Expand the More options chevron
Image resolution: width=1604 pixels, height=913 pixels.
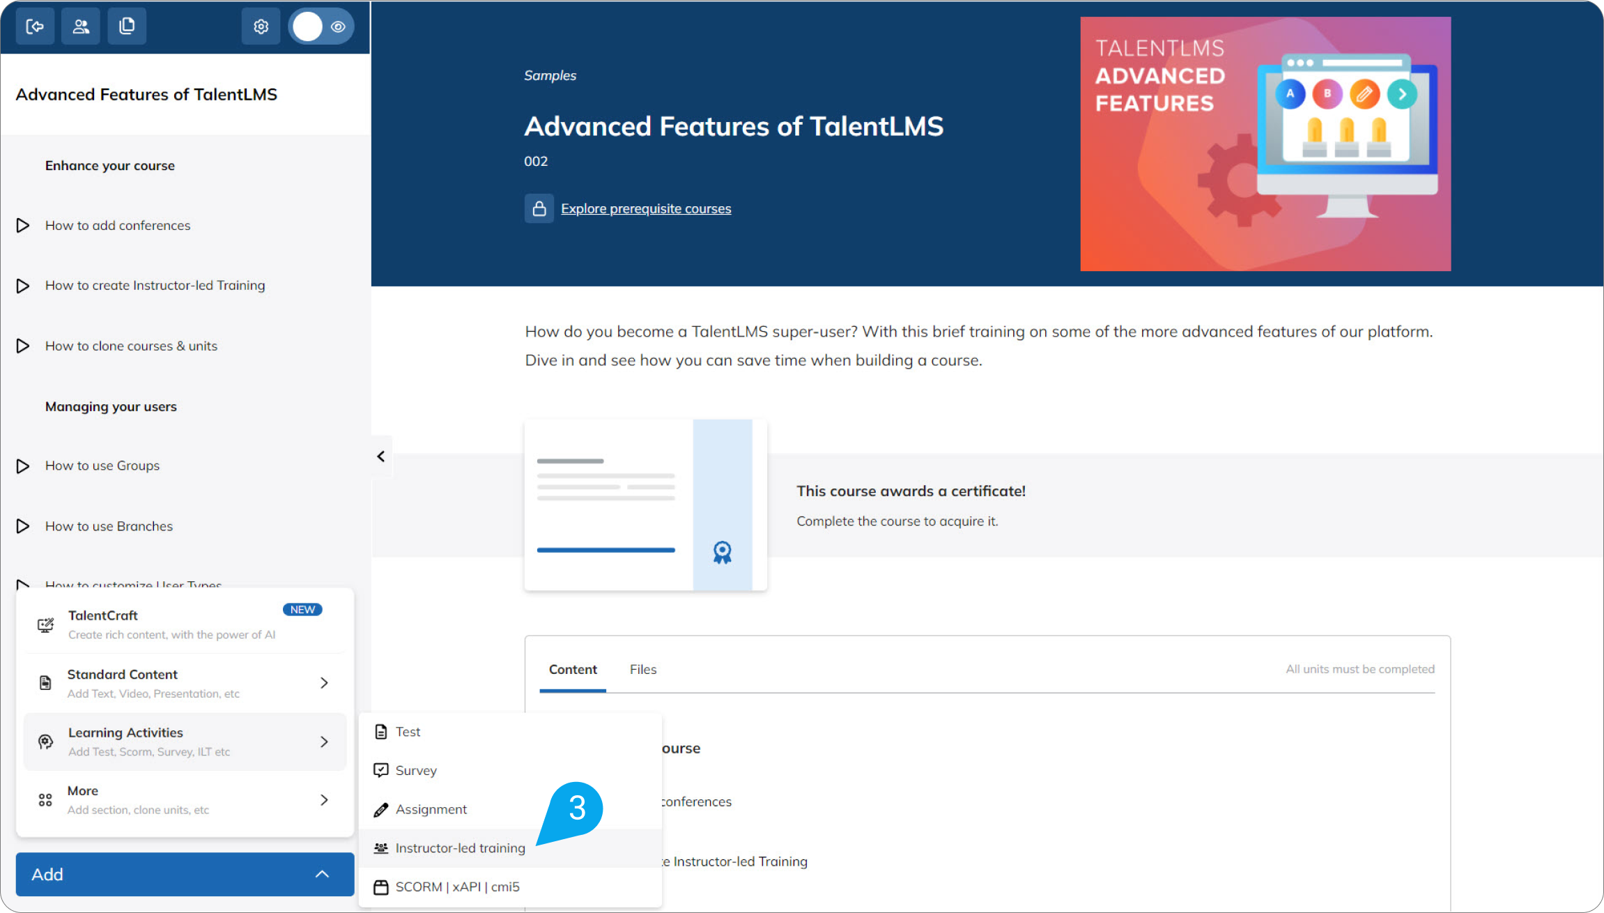point(324,800)
